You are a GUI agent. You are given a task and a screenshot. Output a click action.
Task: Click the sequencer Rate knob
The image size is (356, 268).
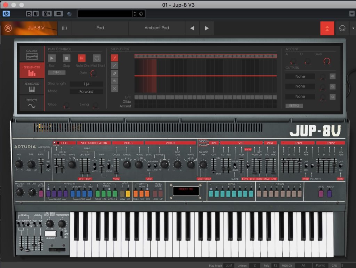click(94, 73)
